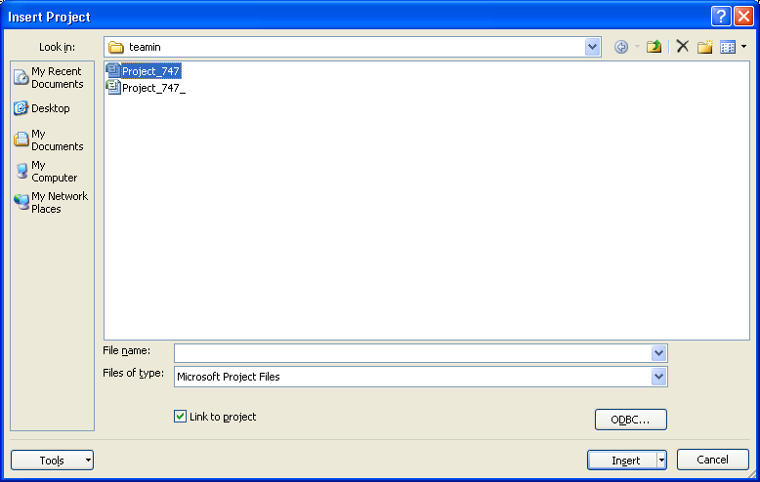The width and height of the screenshot is (760, 482).
Task: Go to Desktop location
Action: pos(42,108)
